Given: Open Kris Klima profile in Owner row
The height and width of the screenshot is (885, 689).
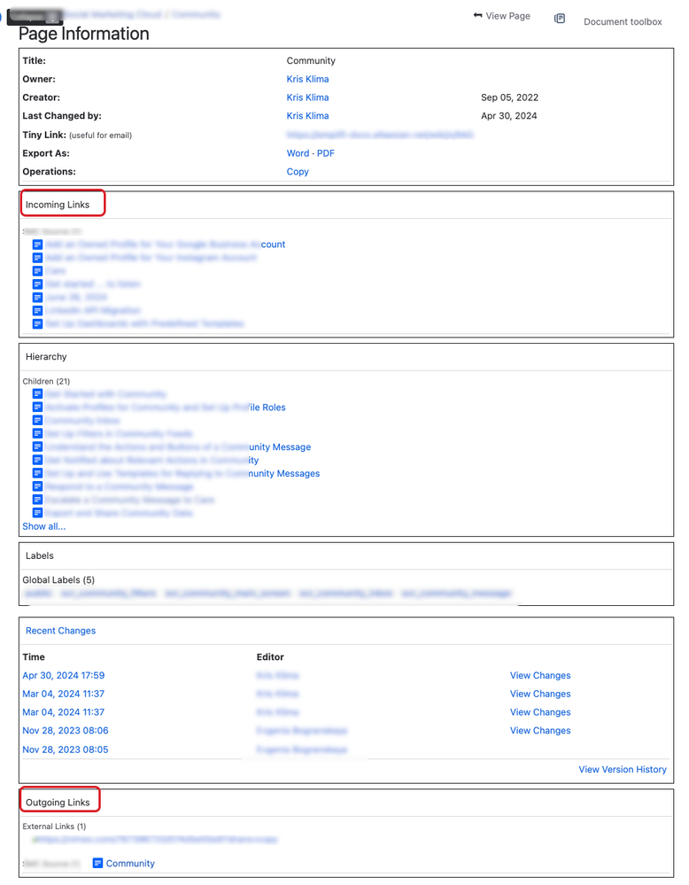Looking at the screenshot, I should (x=307, y=79).
